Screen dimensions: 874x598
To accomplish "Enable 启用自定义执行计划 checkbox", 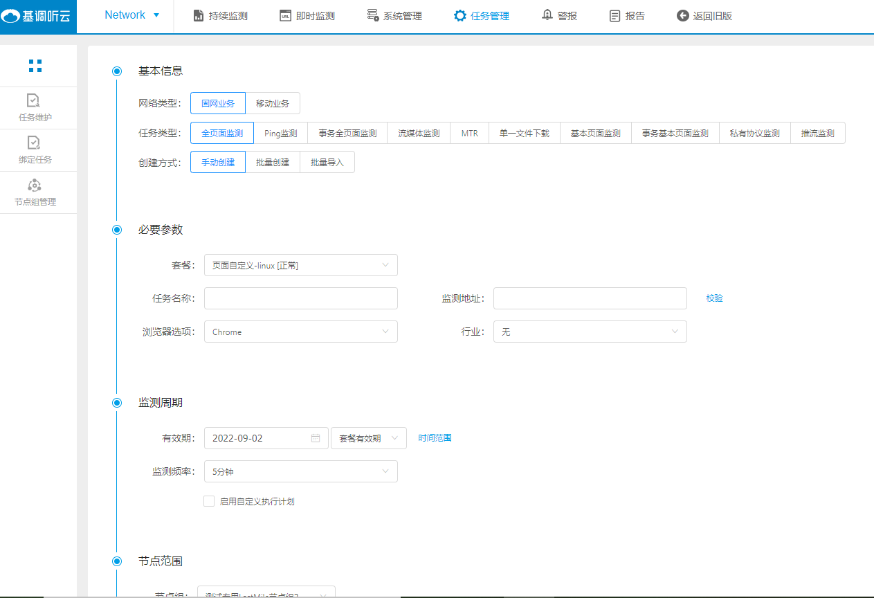I will 209,501.
